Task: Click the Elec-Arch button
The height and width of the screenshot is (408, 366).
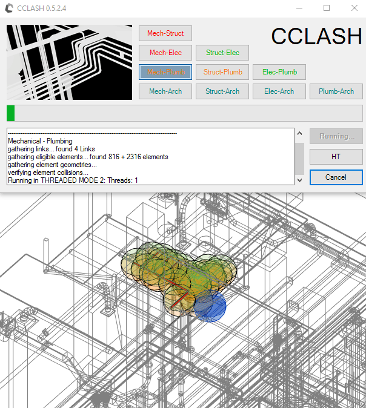Action: click(x=279, y=91)
